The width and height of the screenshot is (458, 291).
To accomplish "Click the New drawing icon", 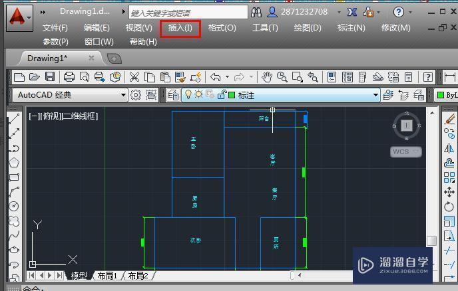I will coord(19,77).
